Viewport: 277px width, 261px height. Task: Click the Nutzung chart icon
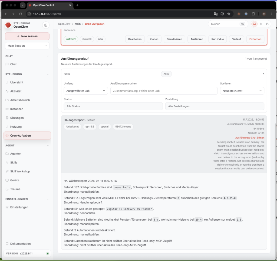7,127
